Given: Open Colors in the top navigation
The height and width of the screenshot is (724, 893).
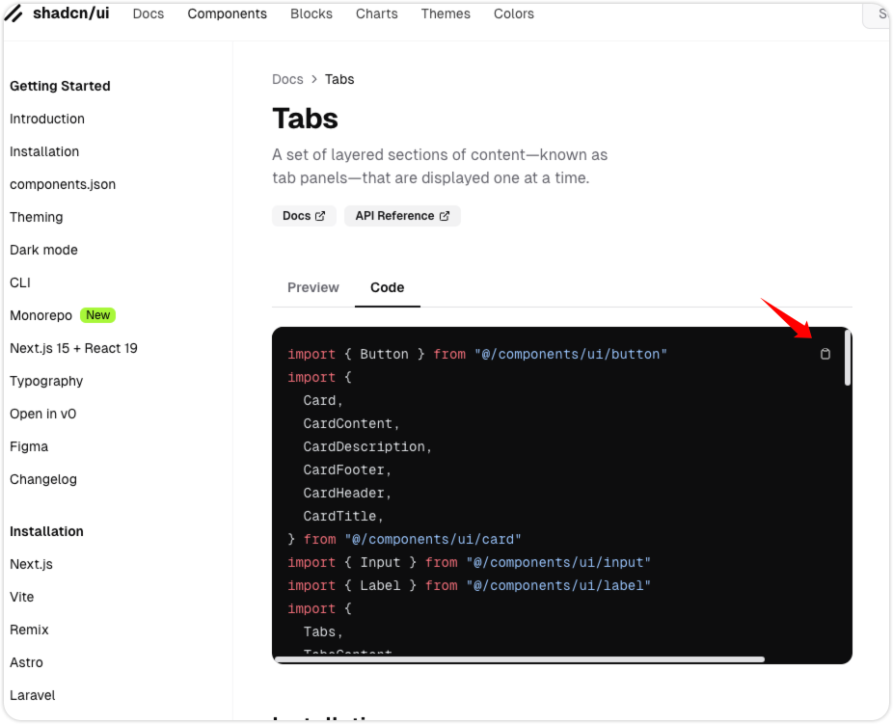Looking at the screenshot, I should tap(514, 13).
